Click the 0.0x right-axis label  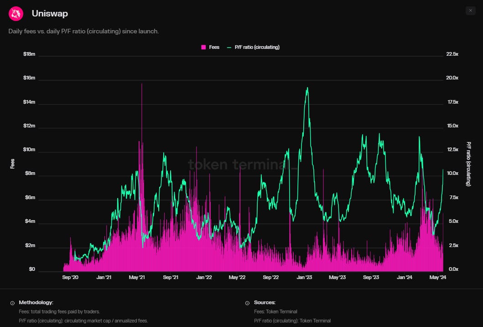coord(454,269)
